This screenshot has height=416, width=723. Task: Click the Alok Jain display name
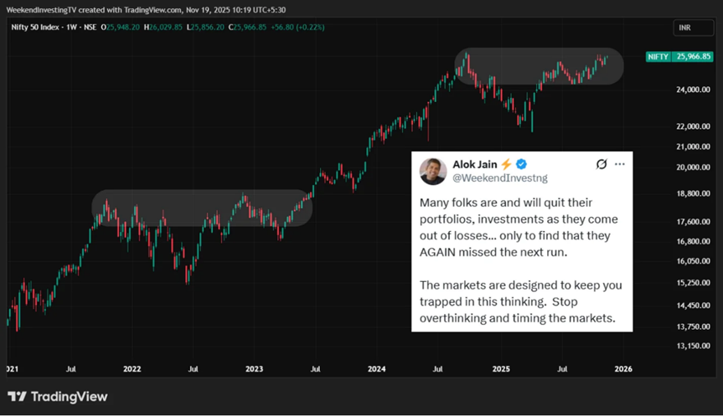point(475,164)
